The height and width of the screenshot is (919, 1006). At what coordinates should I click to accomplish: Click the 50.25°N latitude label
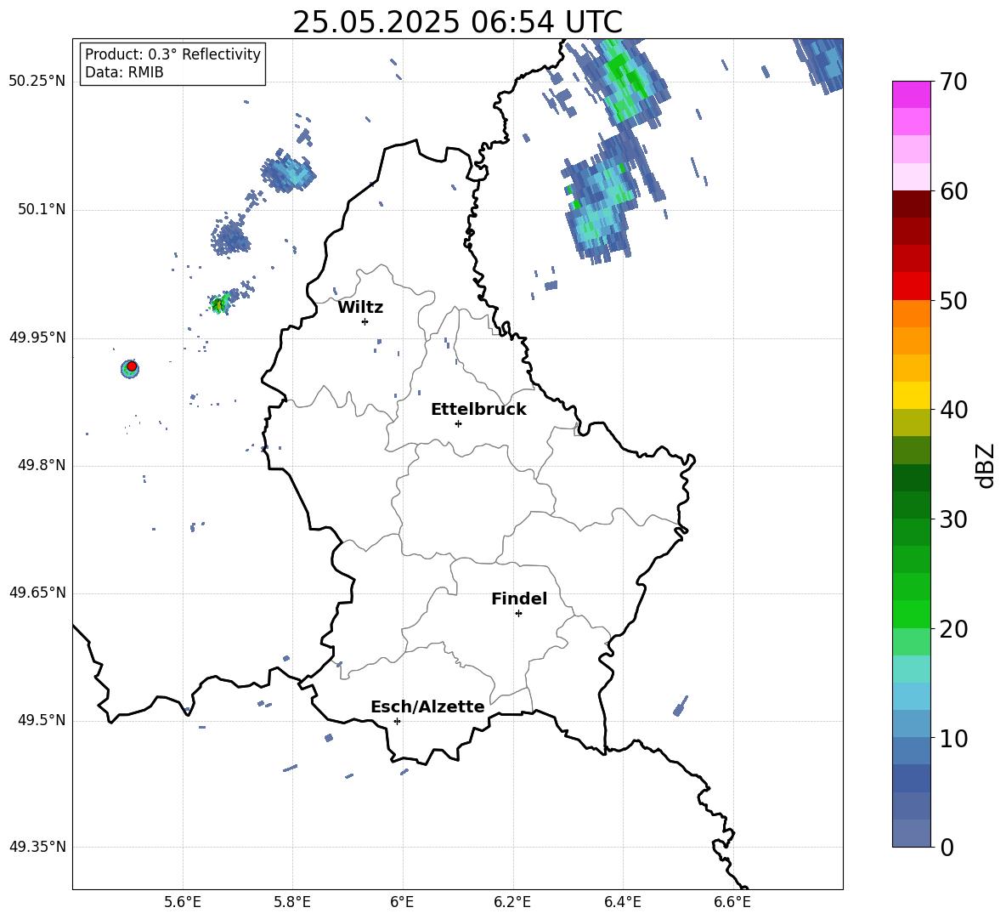[x=37, y=82]
